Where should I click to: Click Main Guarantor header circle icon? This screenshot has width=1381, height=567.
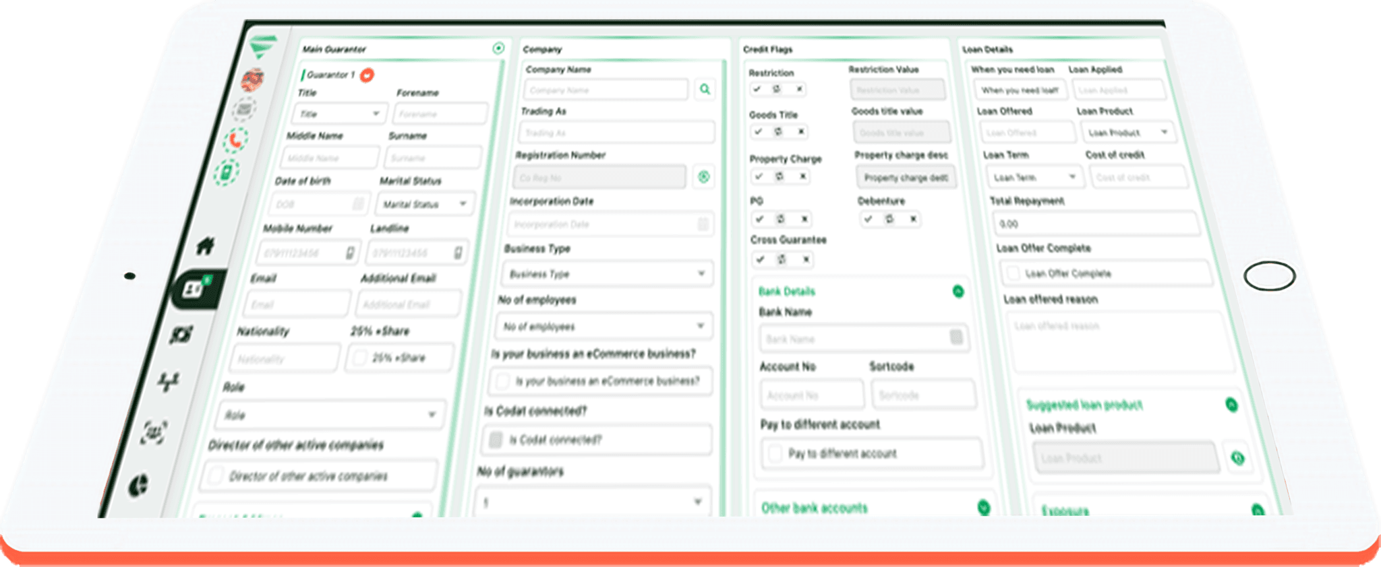(x=498, y=48)
